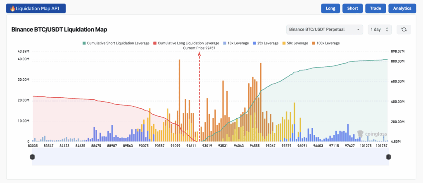Click the 4.80M right axis value
The image size is (423, 183).
click(396, 141)
